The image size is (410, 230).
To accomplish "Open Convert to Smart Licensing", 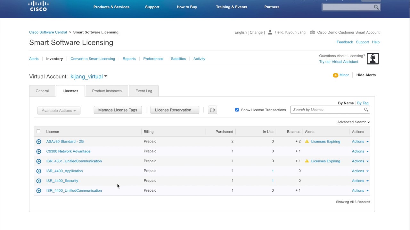I will coord(93,59).
